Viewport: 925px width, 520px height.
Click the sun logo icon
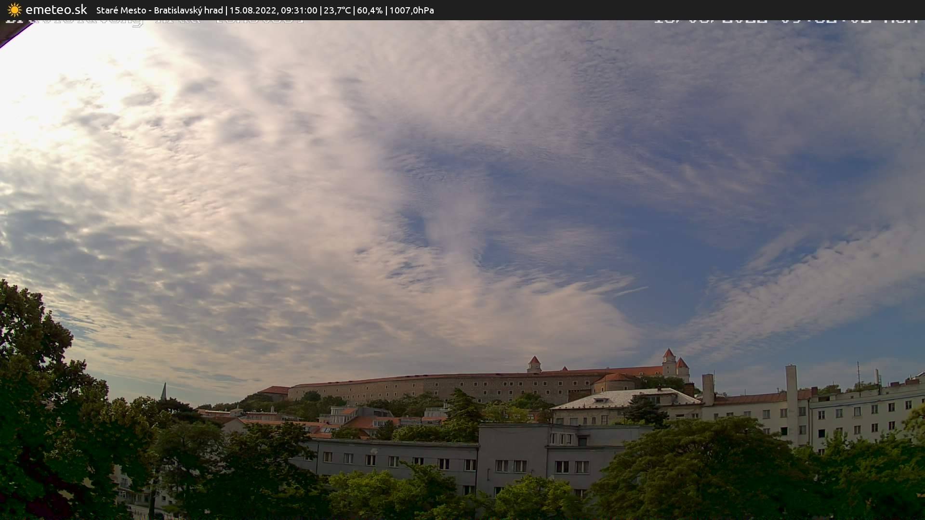tap(14, 10)
